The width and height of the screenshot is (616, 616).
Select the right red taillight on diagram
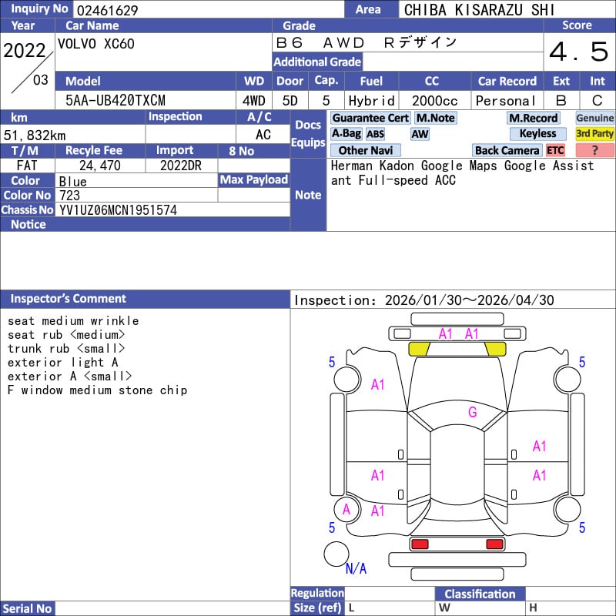(494, 544)
